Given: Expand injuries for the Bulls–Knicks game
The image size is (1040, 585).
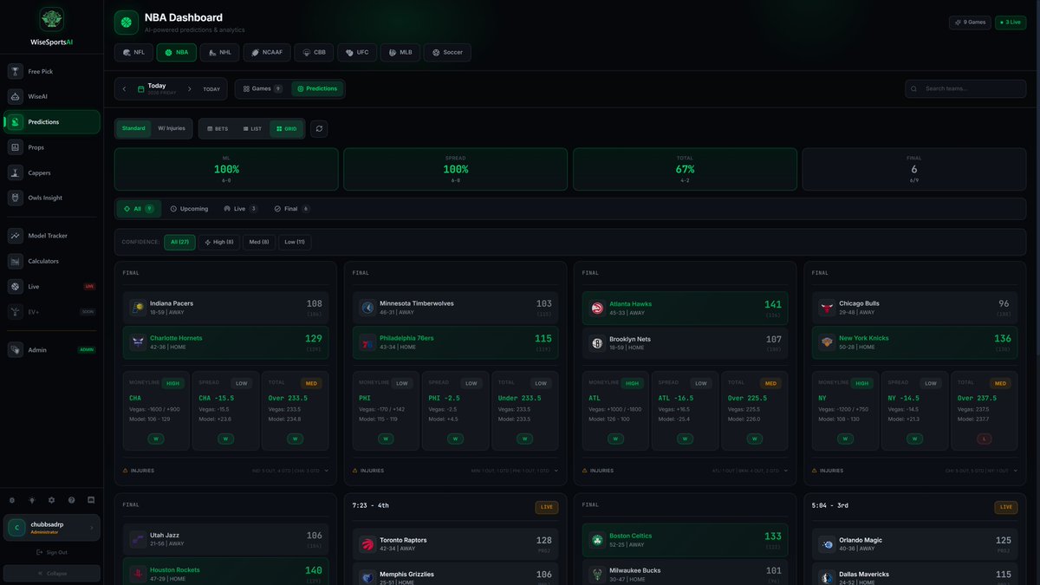Looking at the screenshot, I should (914, 471).
